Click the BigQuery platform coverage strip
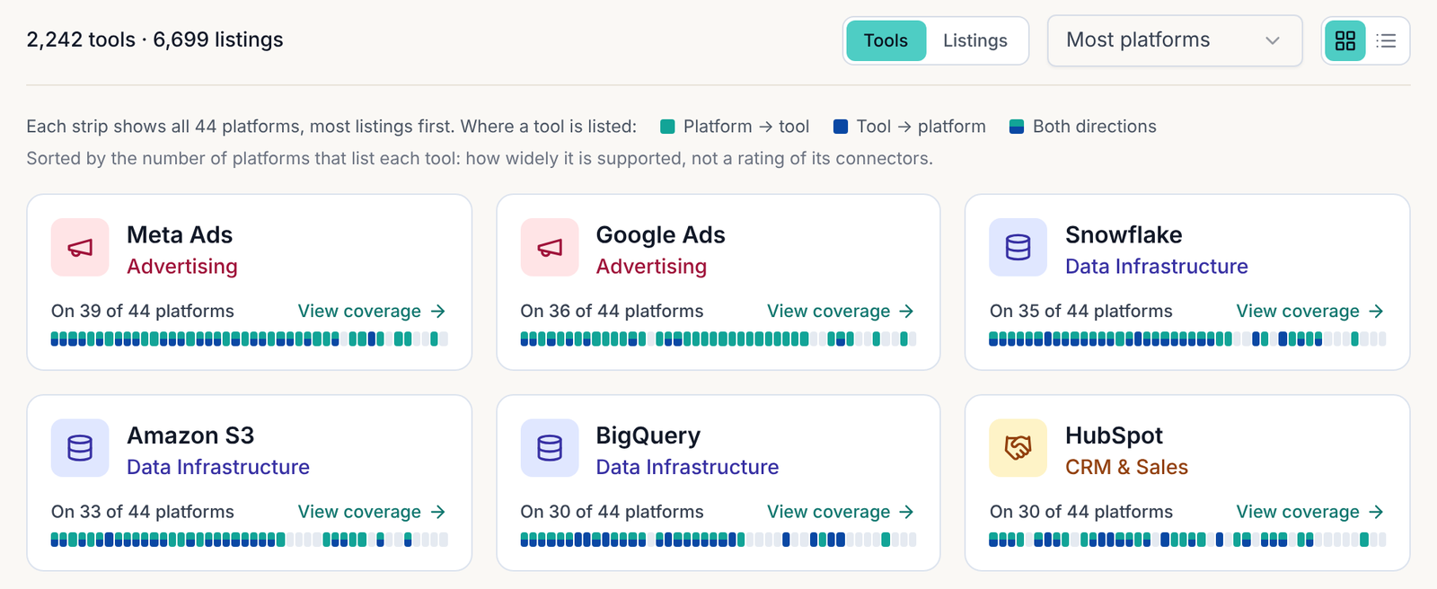This screenshot has width=1437, height=589. (x=718, y=540)
